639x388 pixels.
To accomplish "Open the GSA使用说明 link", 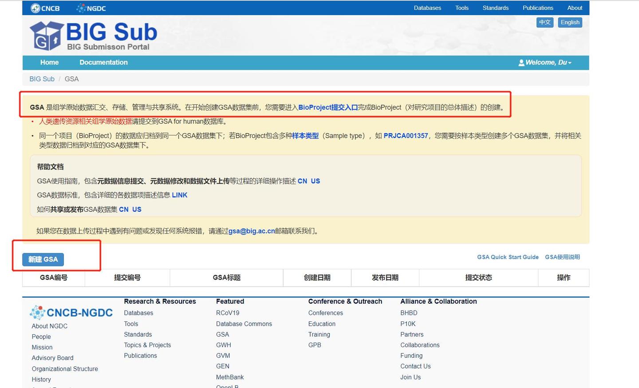I will (562, 257).
